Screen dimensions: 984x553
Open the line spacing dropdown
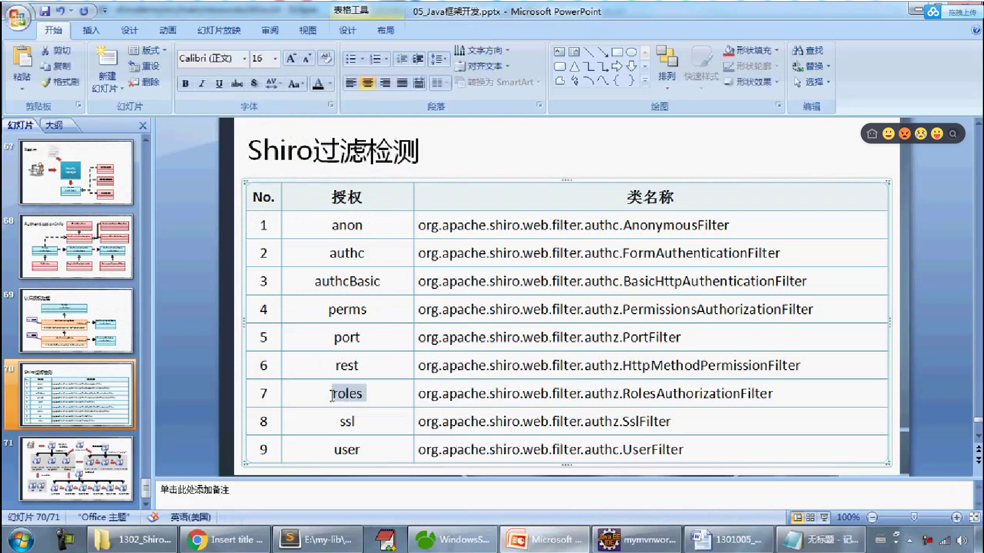click(x=439, y=59)
